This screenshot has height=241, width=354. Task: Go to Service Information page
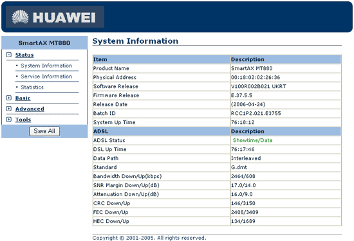pyautogui.click(x=46, y=76)
